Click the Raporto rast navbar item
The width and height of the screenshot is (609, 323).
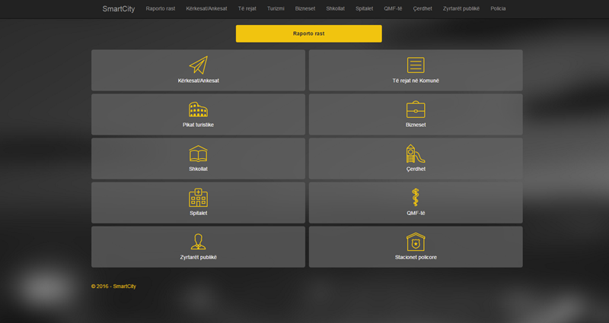[x=161, y=8]
